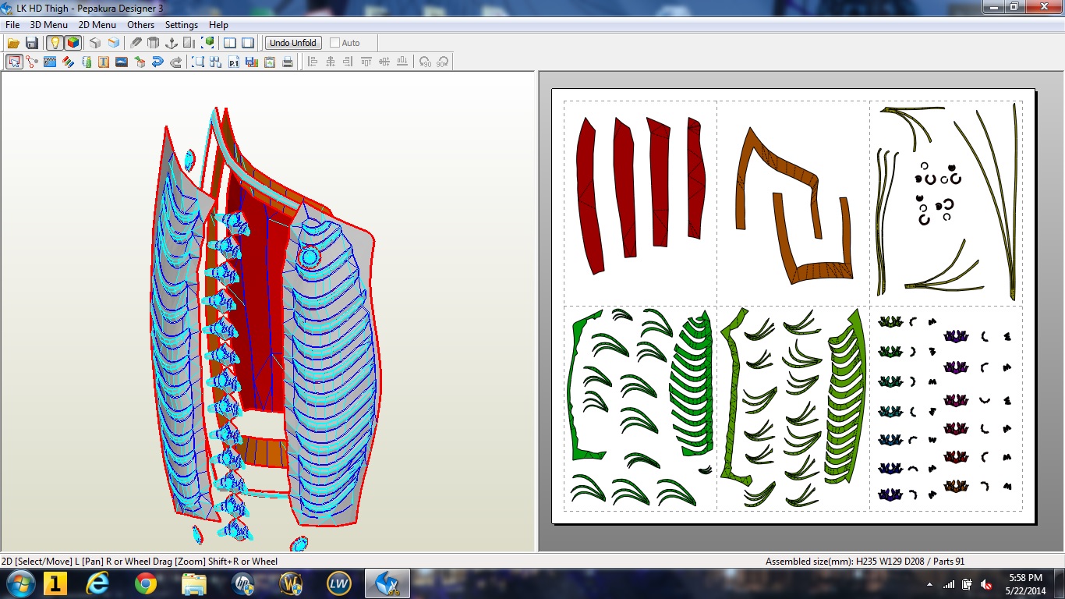Open the Others menu
The height and width of the screenshot is (599, 1065).
(x=141, y=25)
